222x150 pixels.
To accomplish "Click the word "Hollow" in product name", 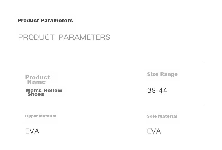I will (x=53, y=90).
